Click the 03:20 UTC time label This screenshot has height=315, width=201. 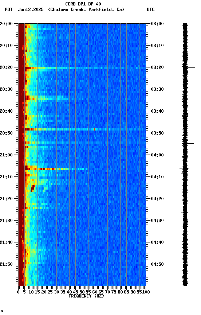157,67
